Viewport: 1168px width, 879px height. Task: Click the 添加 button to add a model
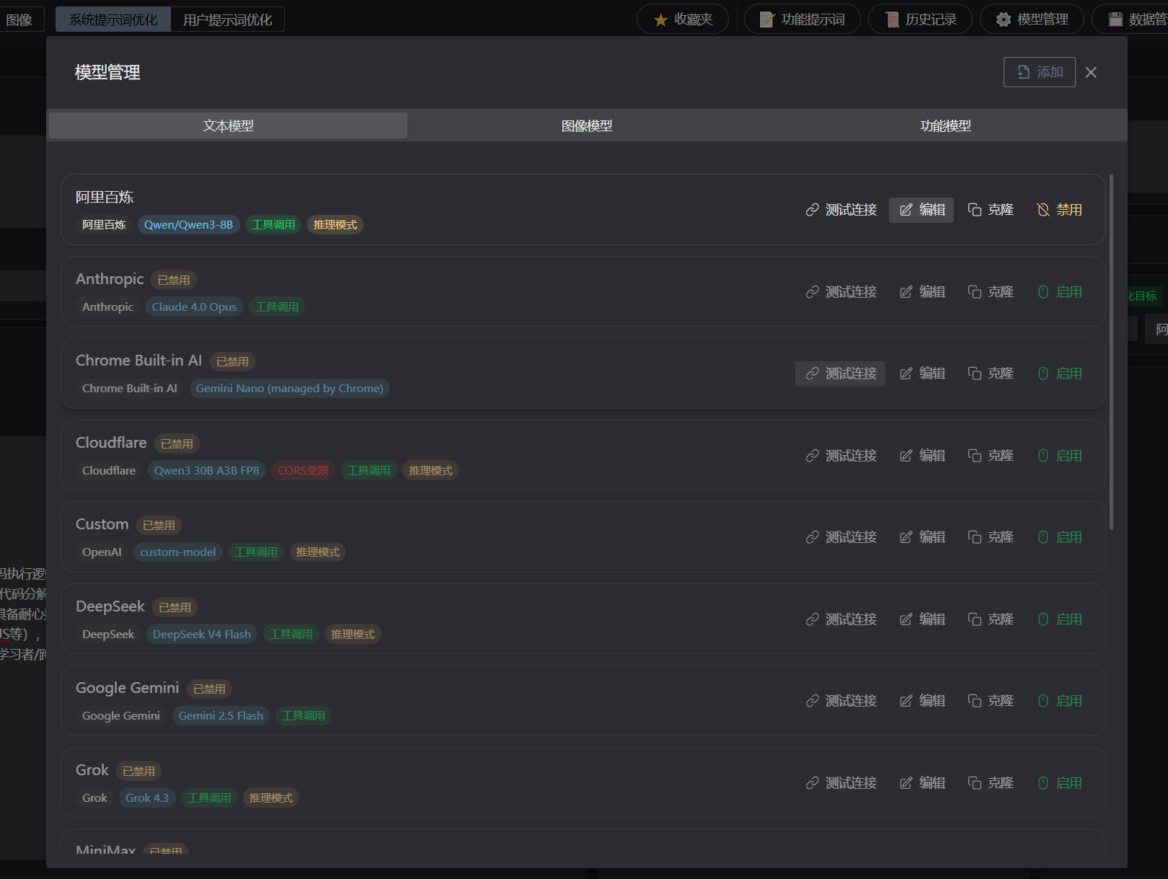coord(1039,72)
